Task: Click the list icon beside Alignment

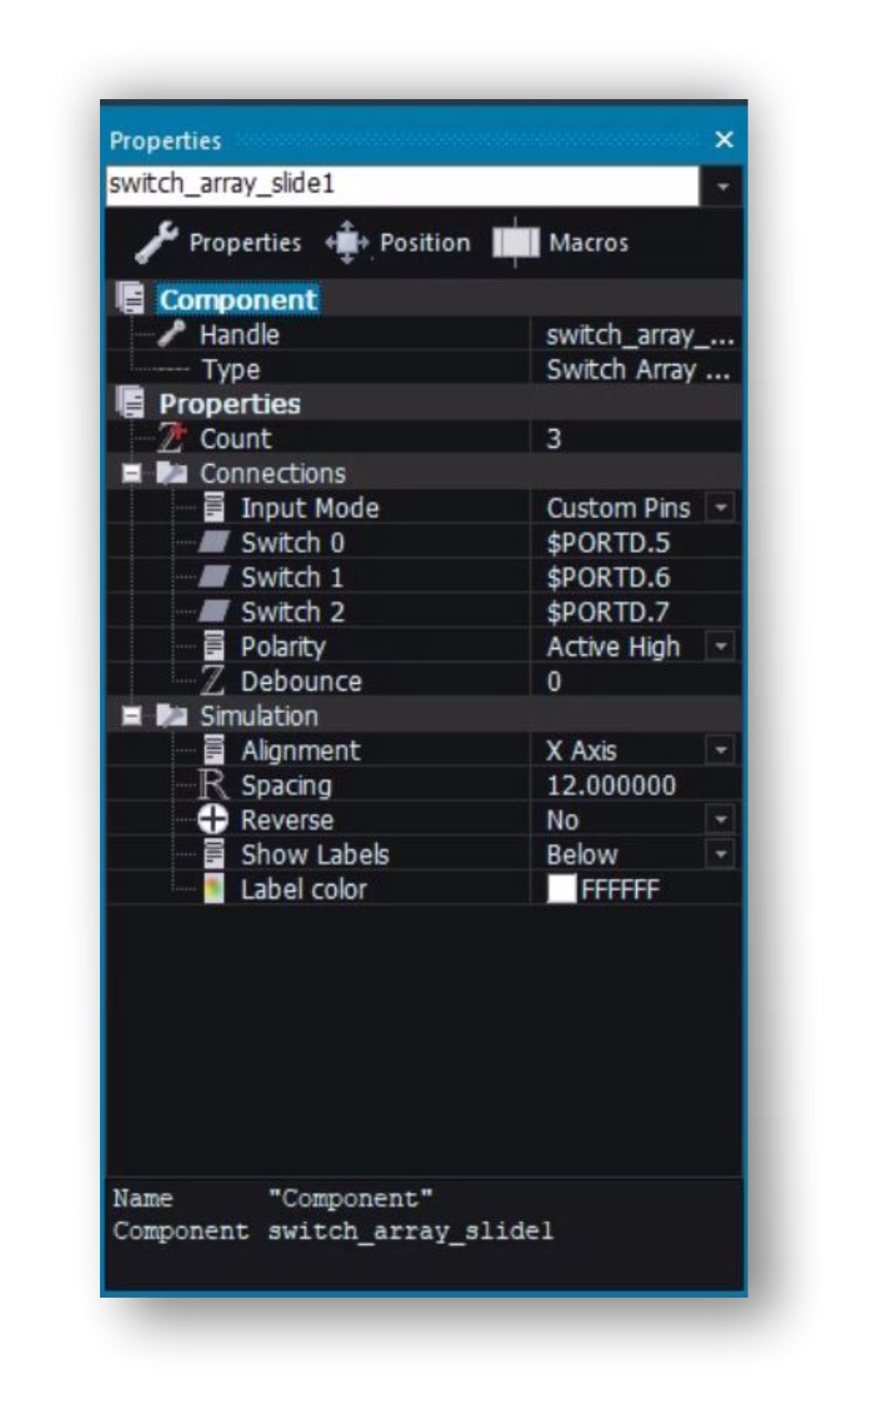Action: [x=213, y=750]
